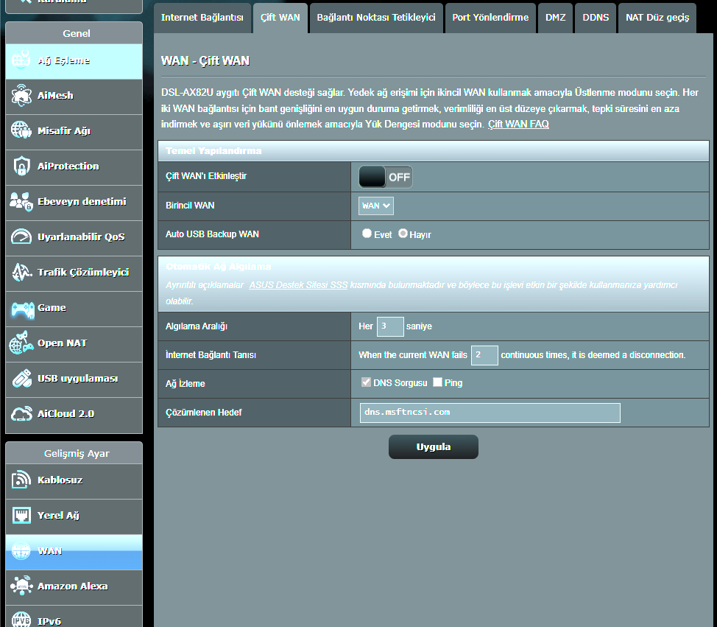717x627 pixels.
Task: Open the Port Yönlendirme tab
Action: [490, 18]
